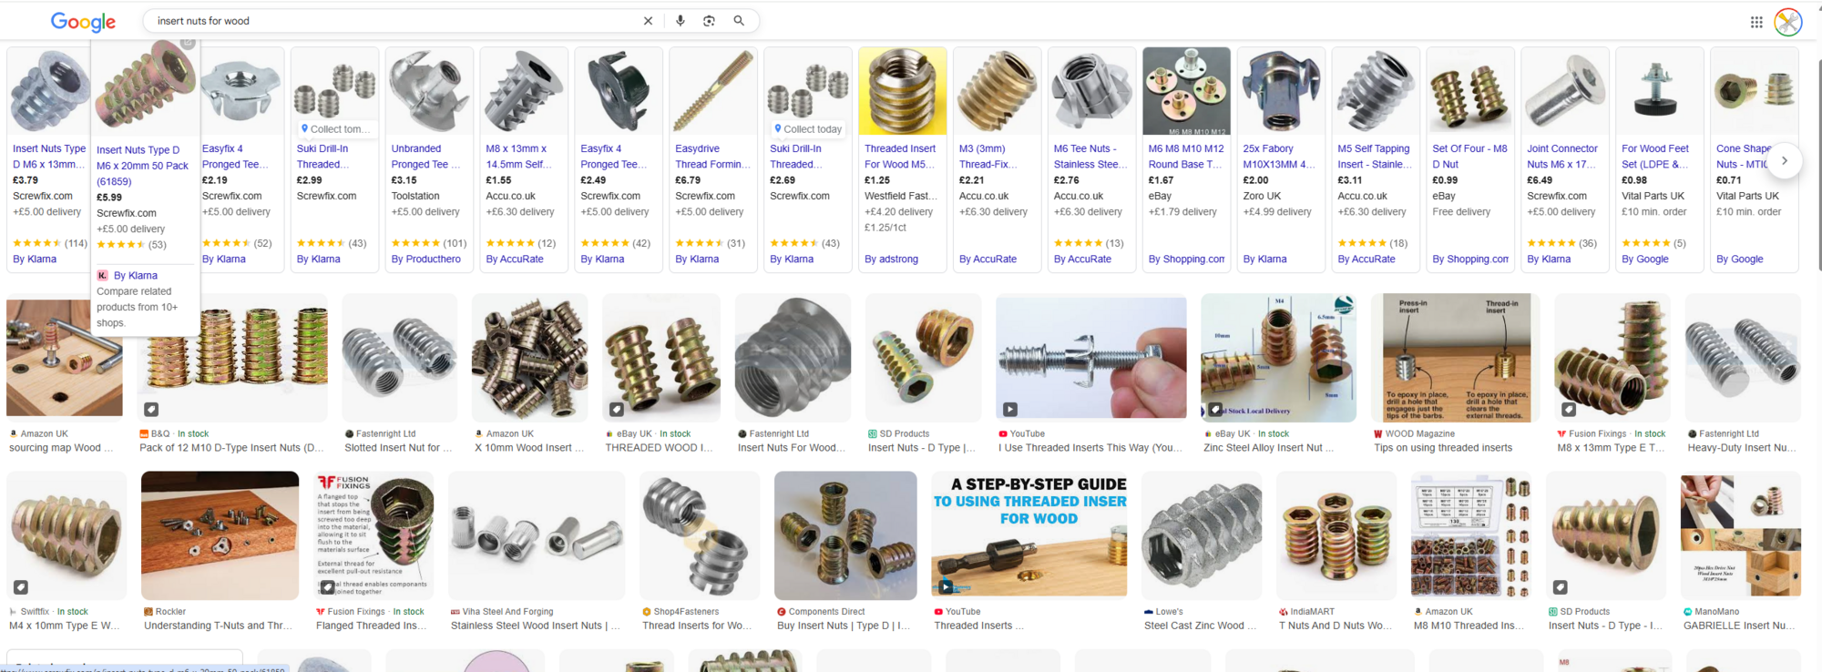The width and height of the screenshot is (1822, 672).
Task: Go to the Google logo homepage
Action: click(x=83, y=22)
